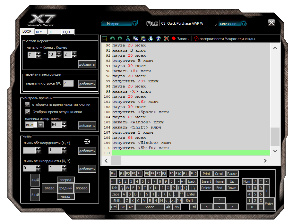Click the влево mouse button

49,188
